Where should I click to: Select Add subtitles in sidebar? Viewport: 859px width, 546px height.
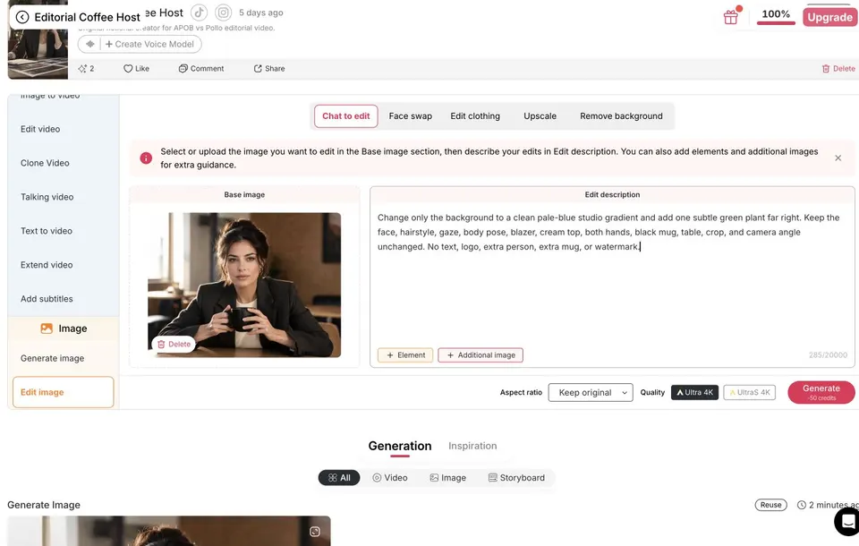click(x=47, y=299)
